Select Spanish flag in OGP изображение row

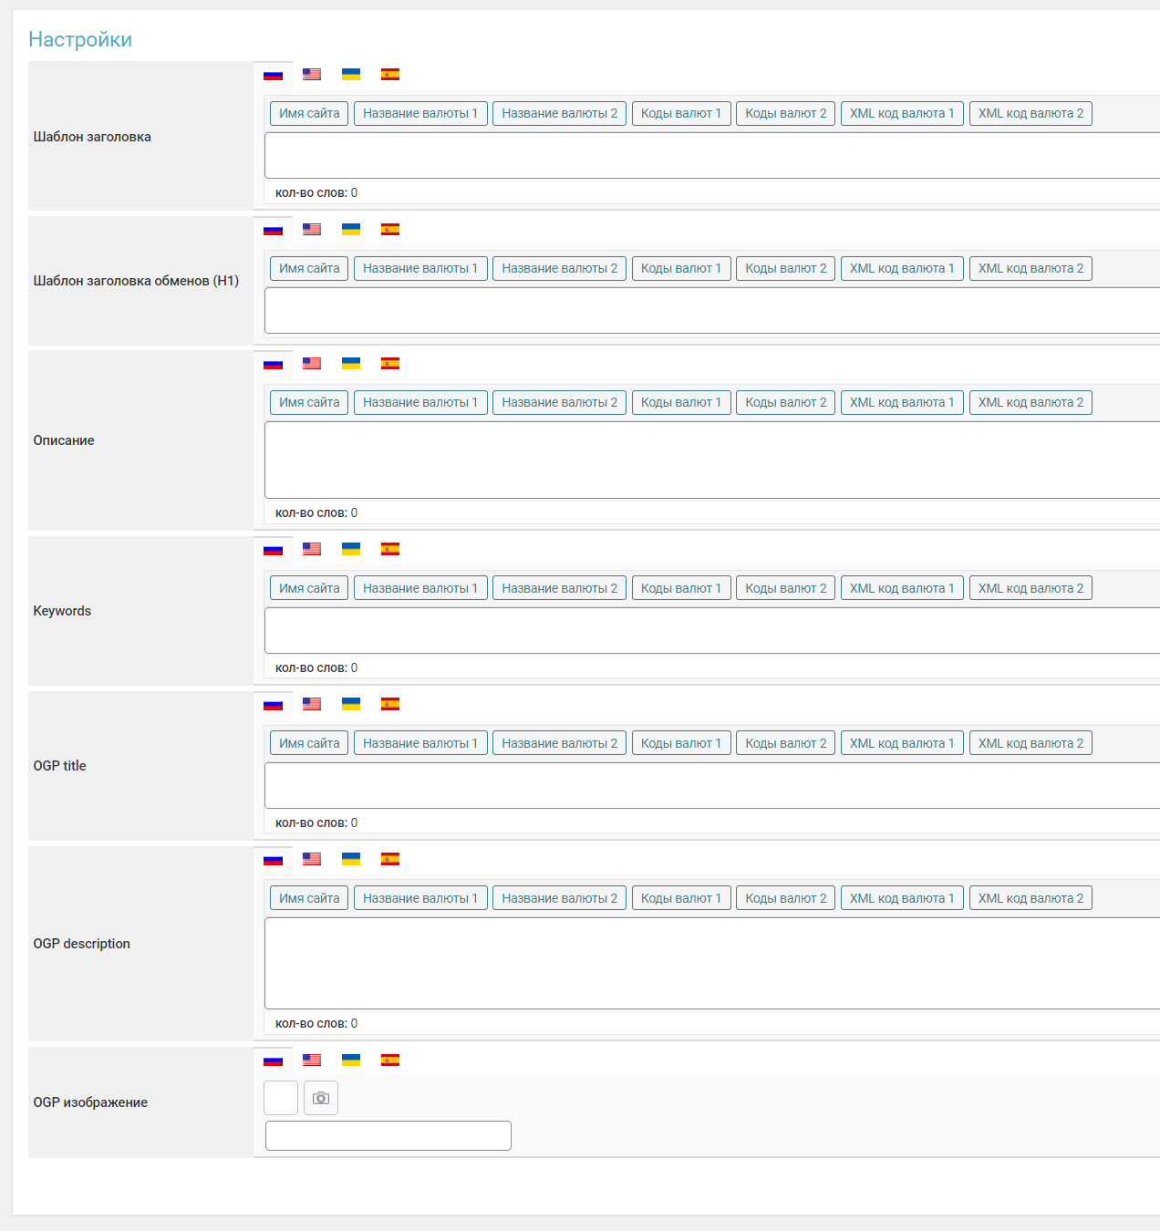click(x=390, y=1060)
